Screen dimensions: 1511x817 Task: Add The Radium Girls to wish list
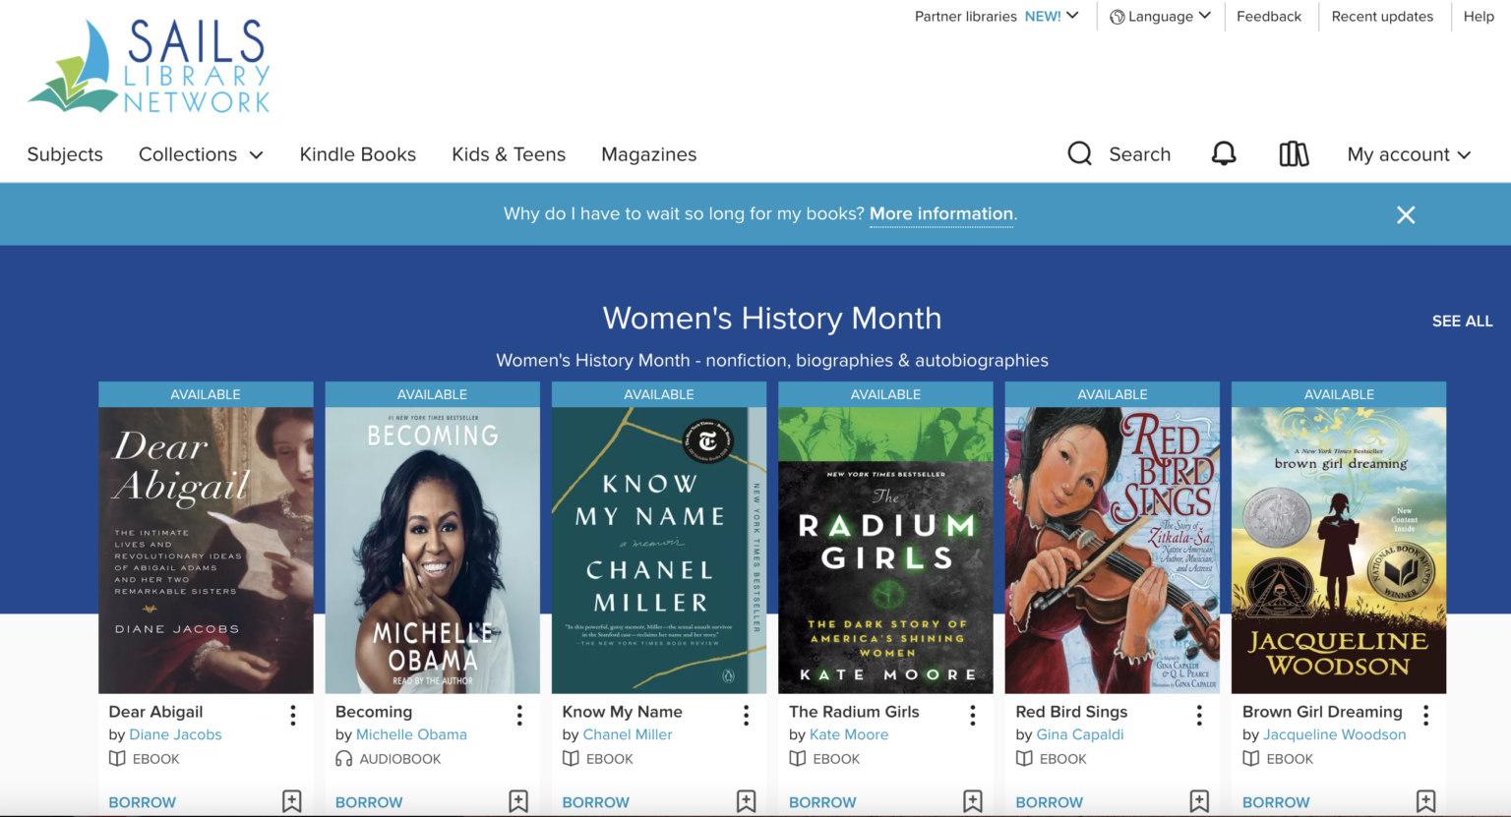tap(973, 801)
